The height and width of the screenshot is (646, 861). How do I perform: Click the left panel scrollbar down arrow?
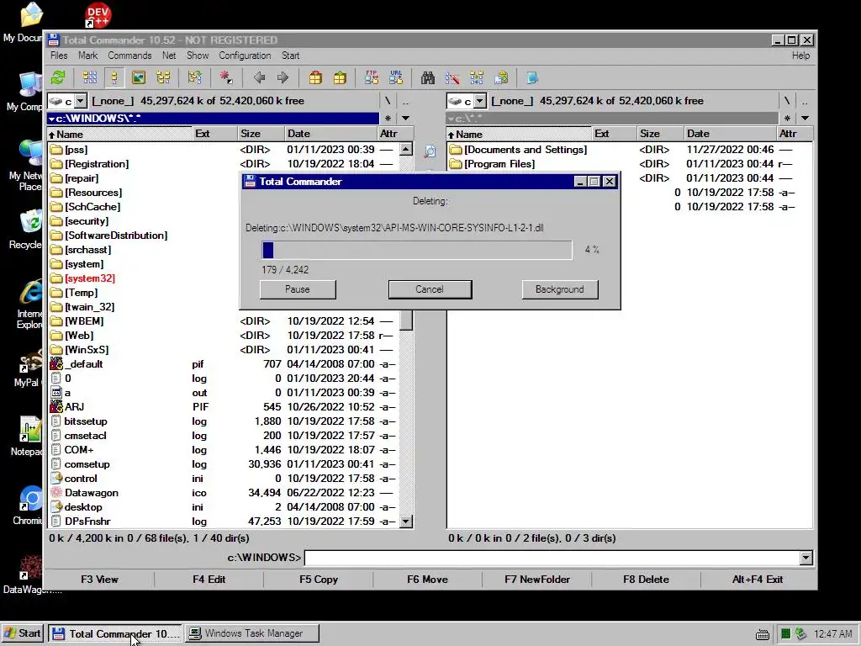coord(406,522)
